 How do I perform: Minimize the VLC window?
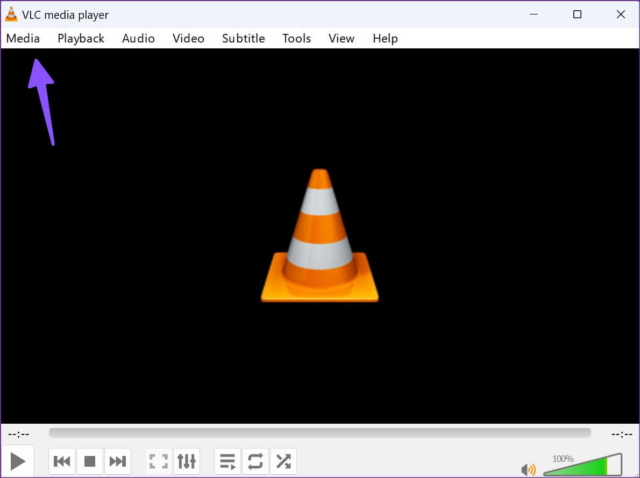pos(534,15)
